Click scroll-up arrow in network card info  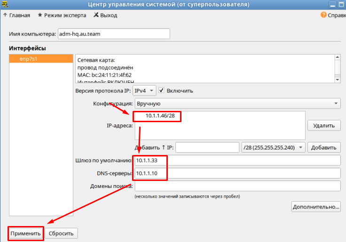[337, 57]
